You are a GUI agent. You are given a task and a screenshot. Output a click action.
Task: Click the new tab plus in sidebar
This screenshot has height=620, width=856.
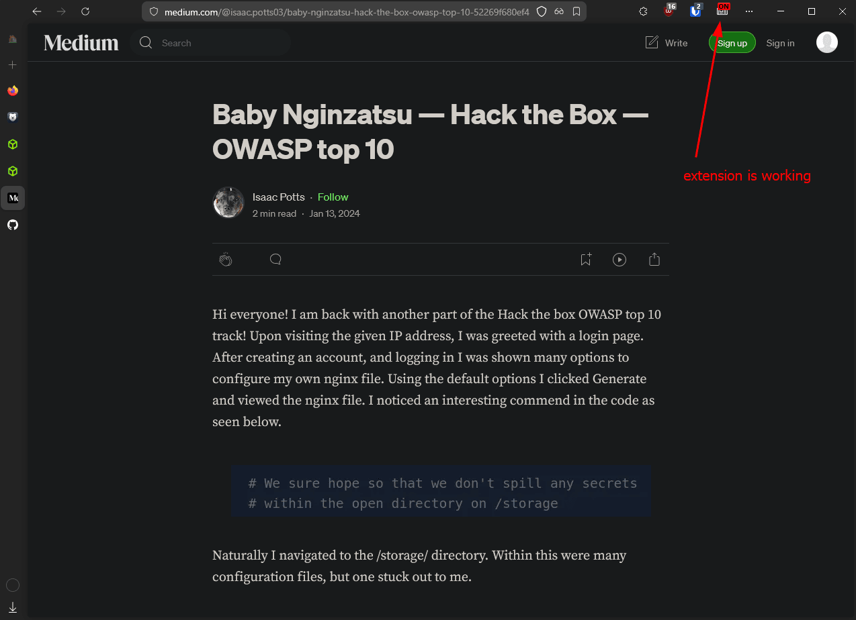13,65
